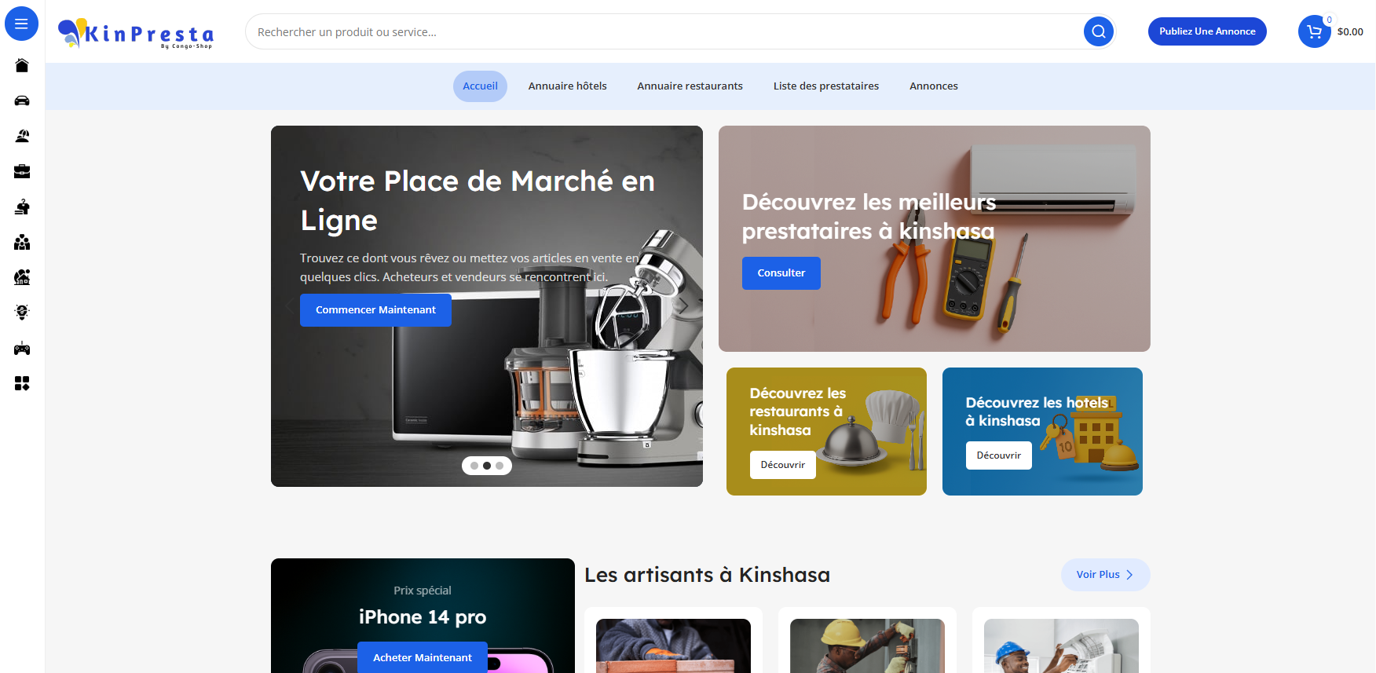Click the Consulter button on the prestataires banner
Viewport: 1376px width, 673px height.
pos(781,273)
